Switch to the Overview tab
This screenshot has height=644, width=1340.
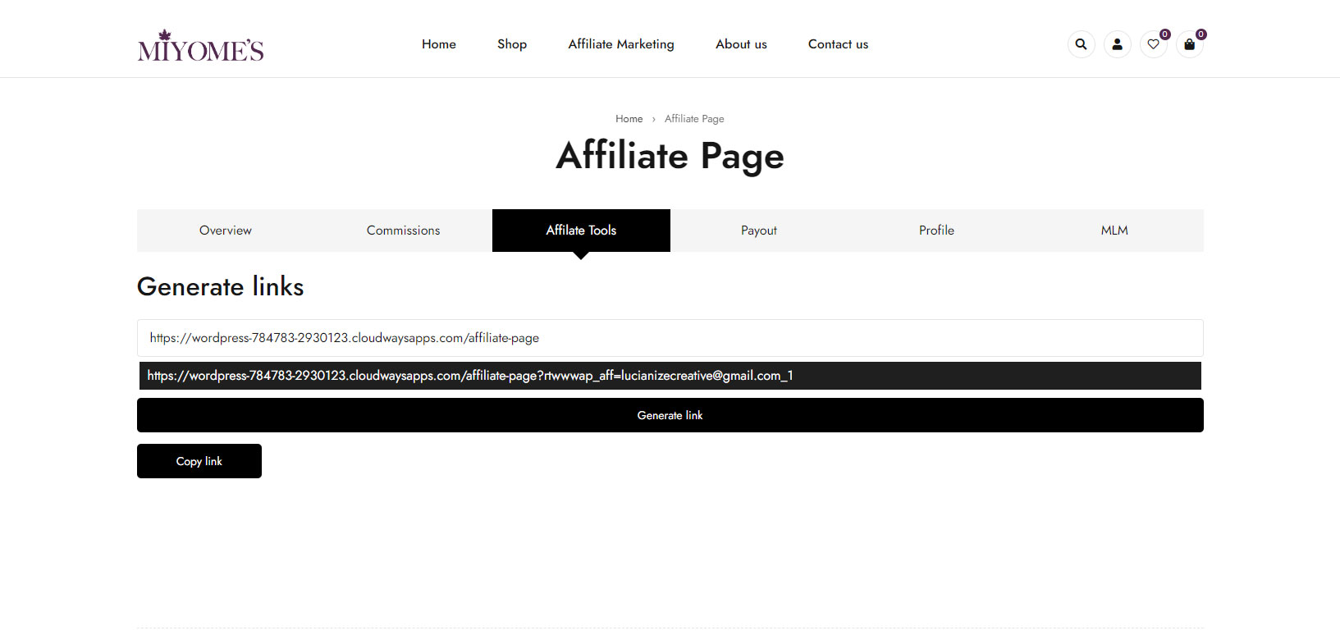point(226,231)
